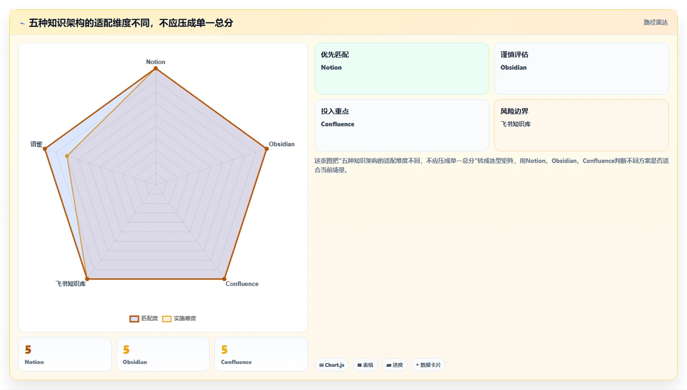The image size is (687, 390).
Task: Click the 语雀 outer data point on radar
Action: (45, 149)
